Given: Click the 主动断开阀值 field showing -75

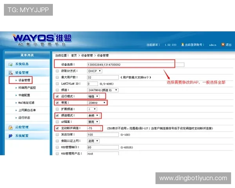Looking at the screenshot, I should point(94,128).
